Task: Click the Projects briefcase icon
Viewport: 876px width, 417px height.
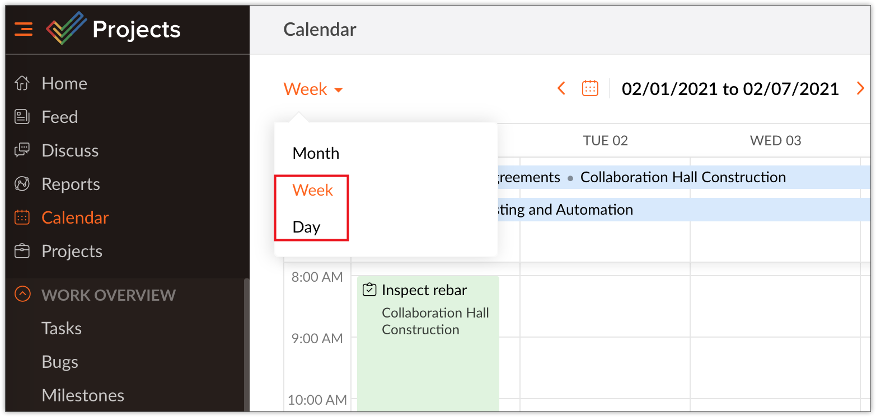Action: pos(22,251)
